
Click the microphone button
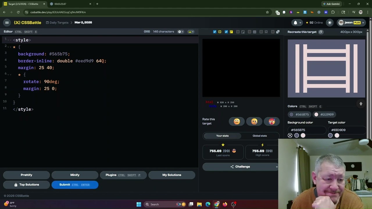pos(361,104)
